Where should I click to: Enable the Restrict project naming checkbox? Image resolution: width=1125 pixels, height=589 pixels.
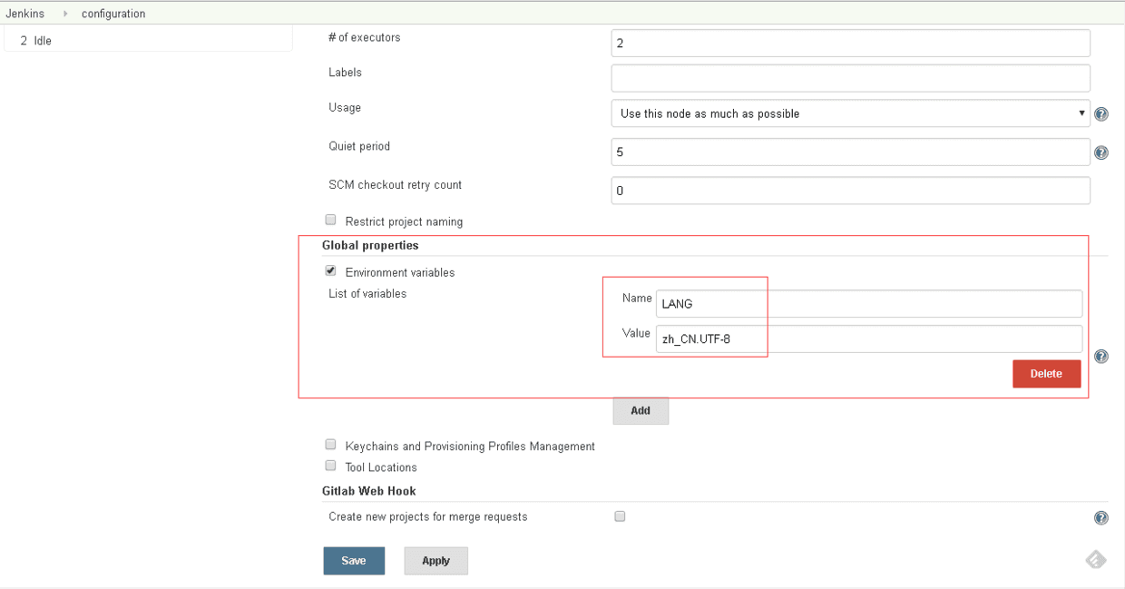330,220
